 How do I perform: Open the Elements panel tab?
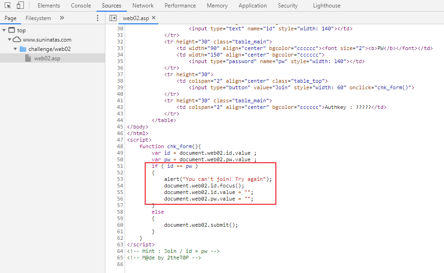[49, 6]
